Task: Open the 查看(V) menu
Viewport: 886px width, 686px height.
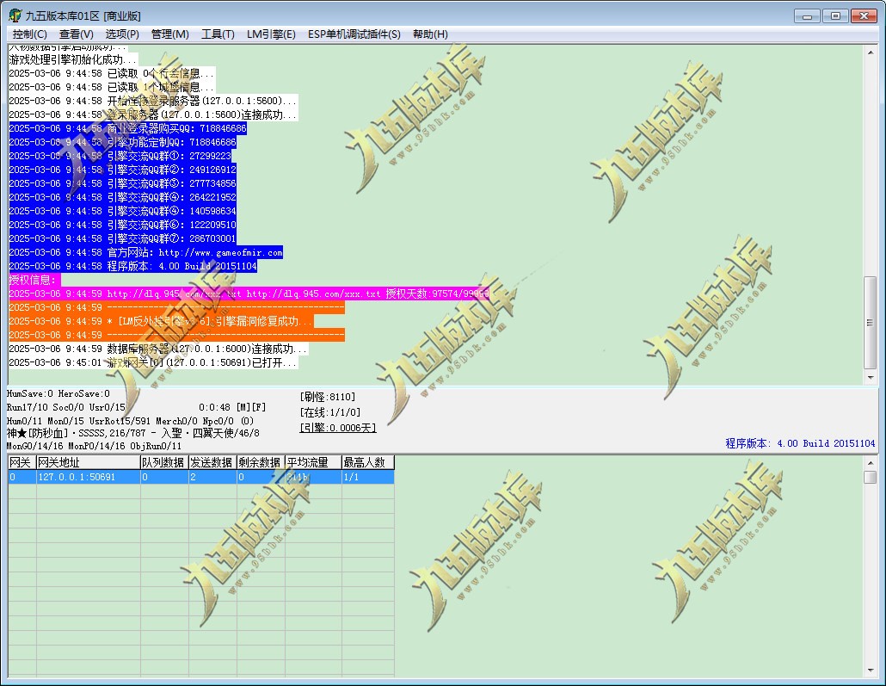Action: click(x=76, y=34)
